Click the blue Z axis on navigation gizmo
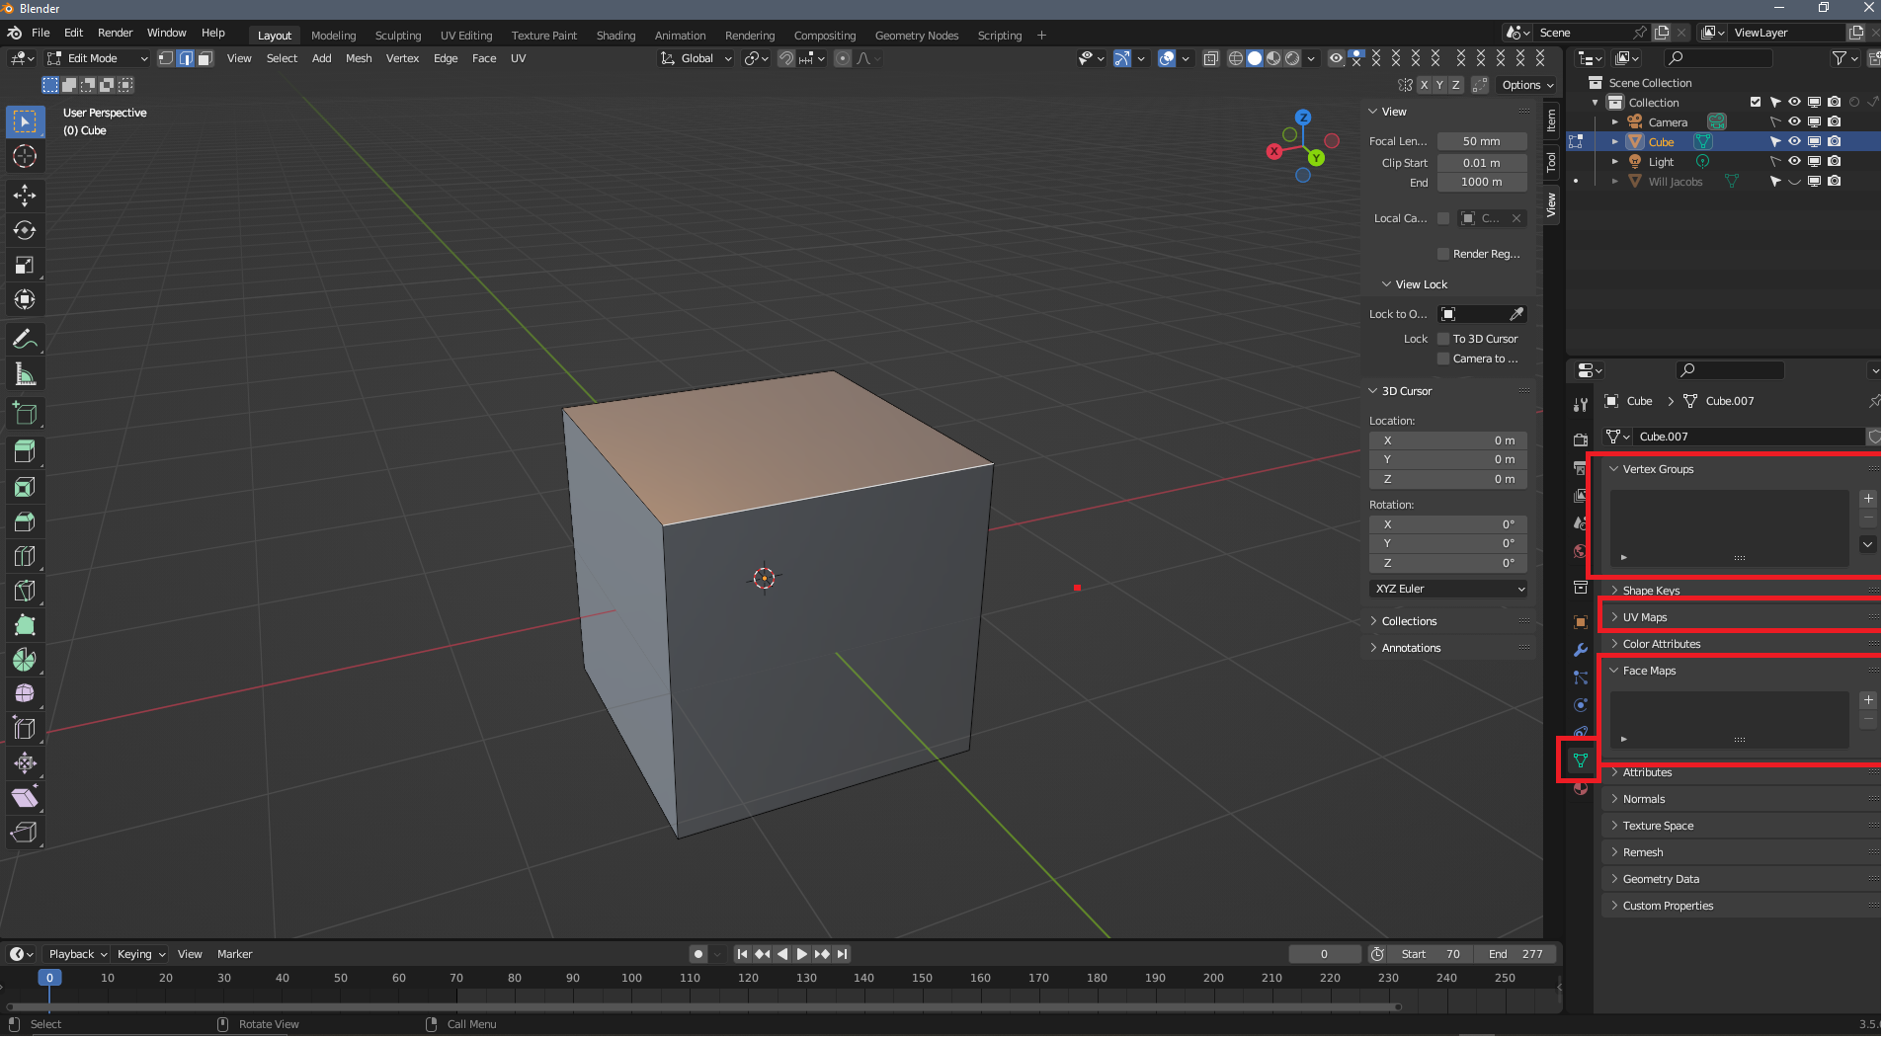 point(1303,117)
